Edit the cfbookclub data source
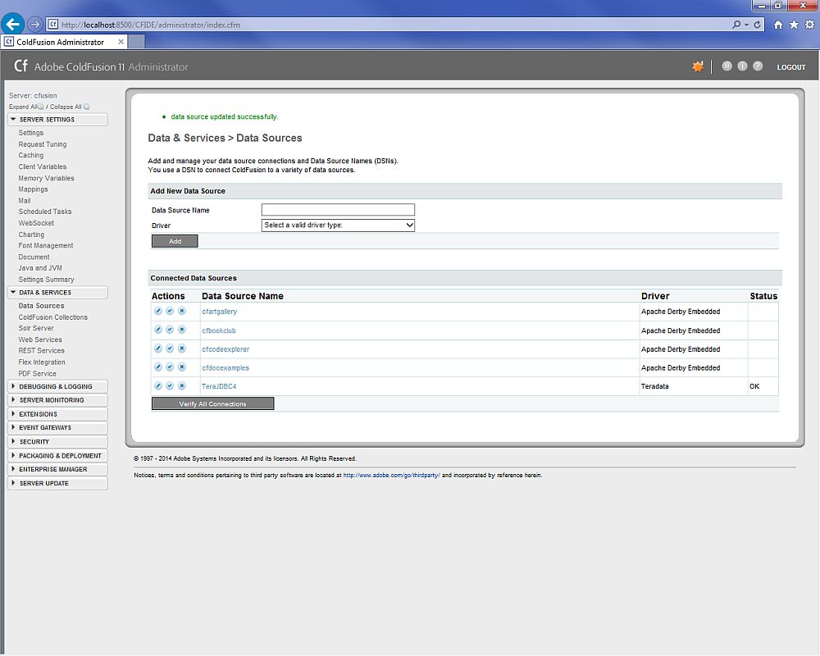 click(x=158, y=330)
